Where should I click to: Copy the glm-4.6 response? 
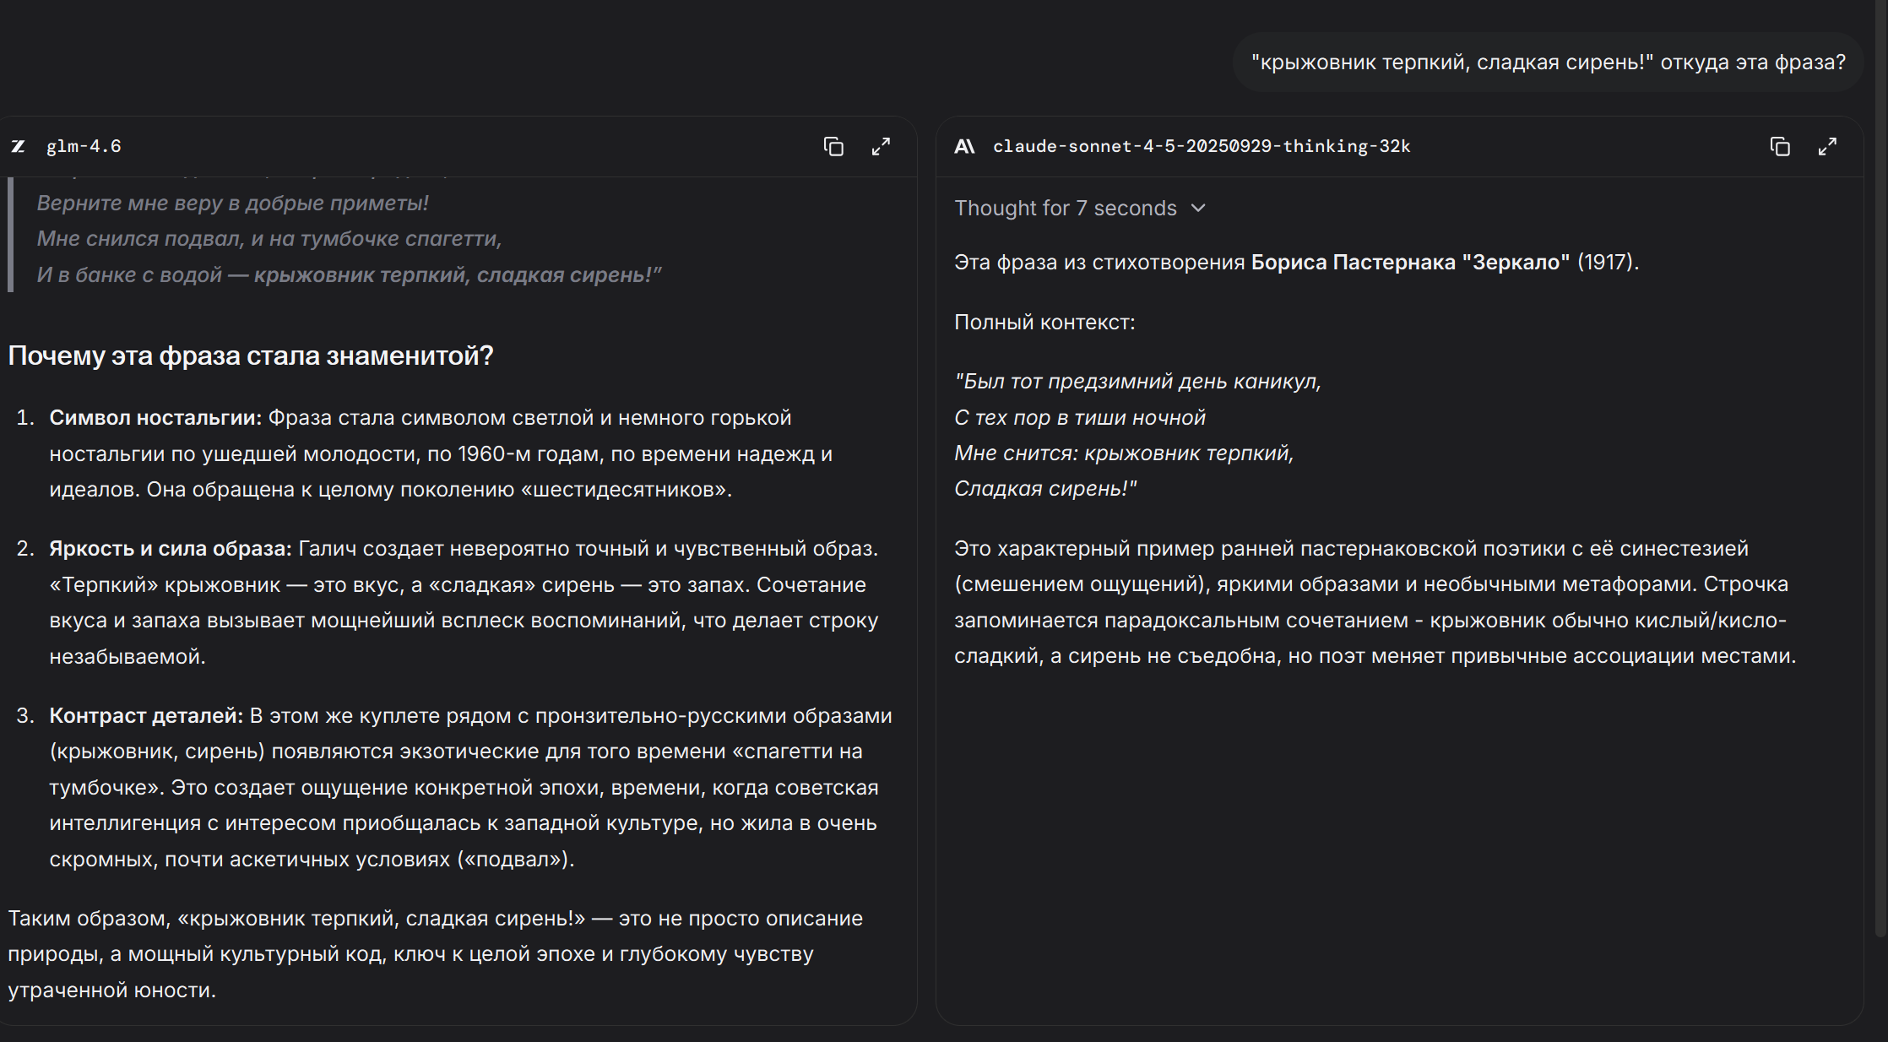click(x=833, y=147)
